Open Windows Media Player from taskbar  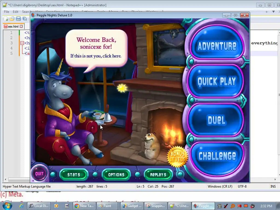56,206
